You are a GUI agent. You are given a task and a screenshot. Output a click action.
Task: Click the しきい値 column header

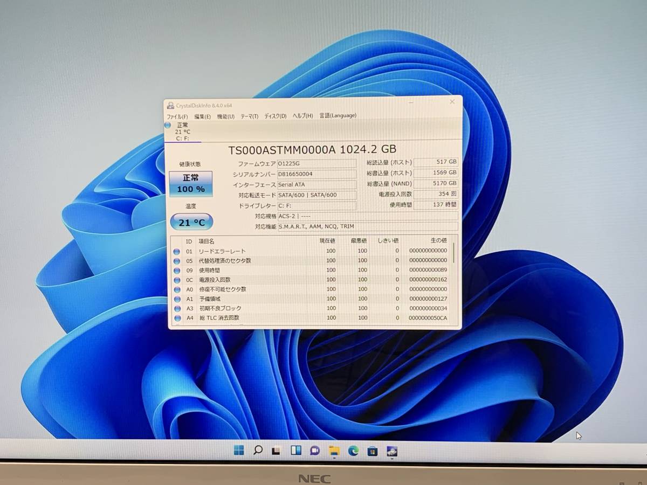point(388,241)
